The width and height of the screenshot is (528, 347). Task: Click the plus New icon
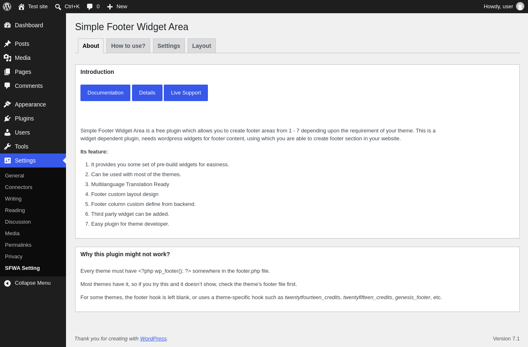tap(110, 7)
